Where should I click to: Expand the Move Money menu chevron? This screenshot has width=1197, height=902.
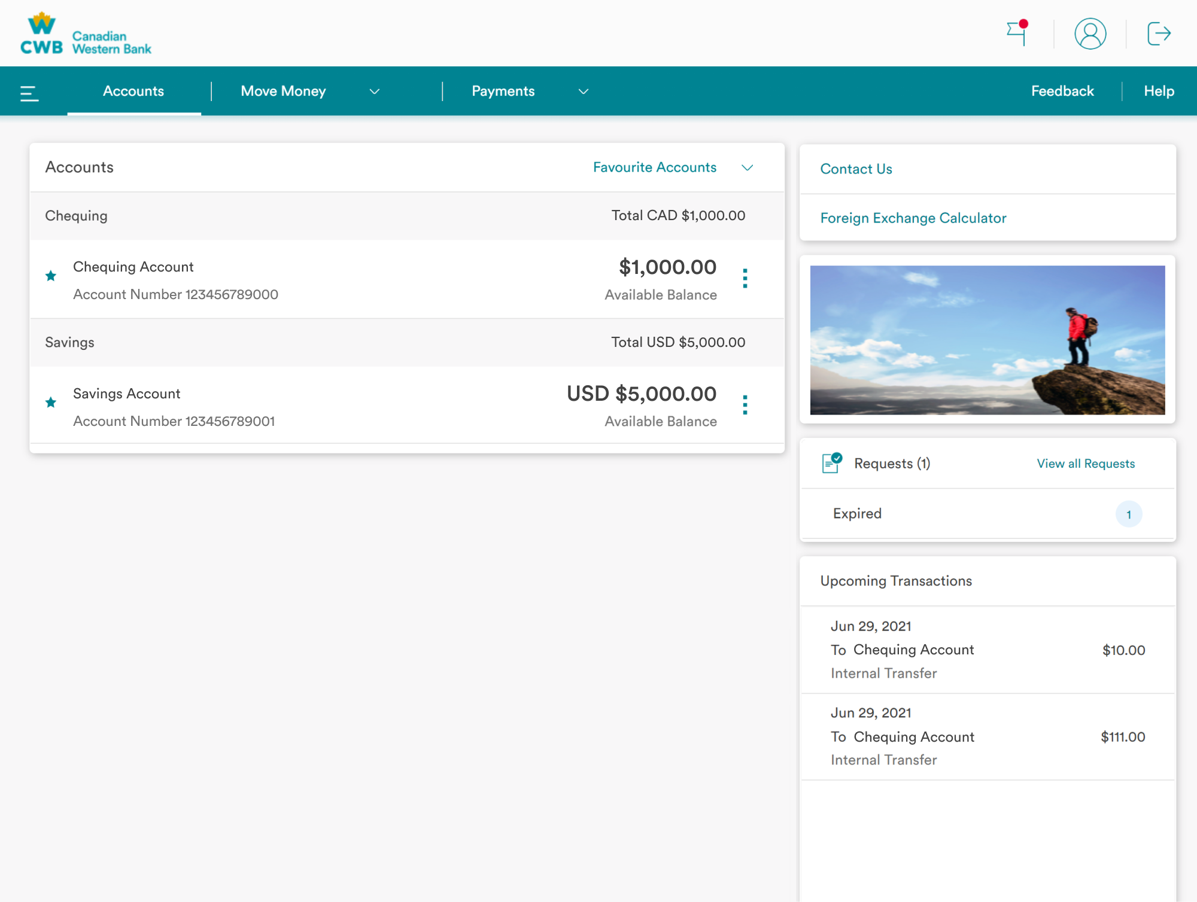[375, 92]
